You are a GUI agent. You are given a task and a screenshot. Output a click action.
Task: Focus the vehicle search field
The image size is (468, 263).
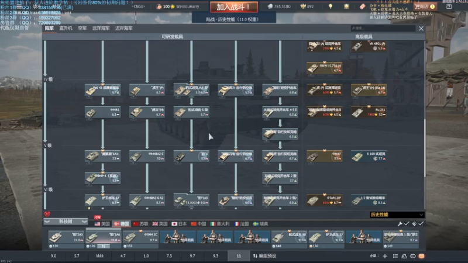[x=383, y=28]
